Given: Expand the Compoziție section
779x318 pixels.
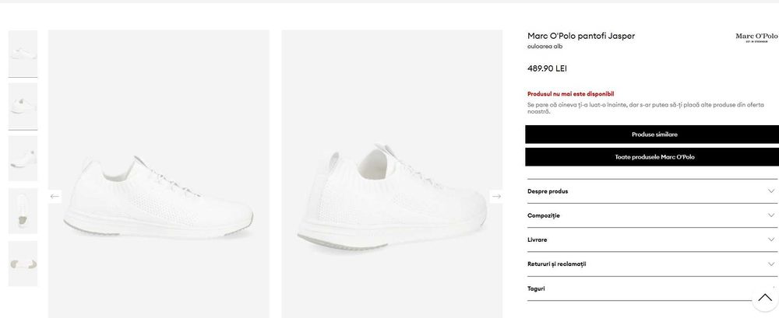Looking at the screenshot, I should (651, 215).
